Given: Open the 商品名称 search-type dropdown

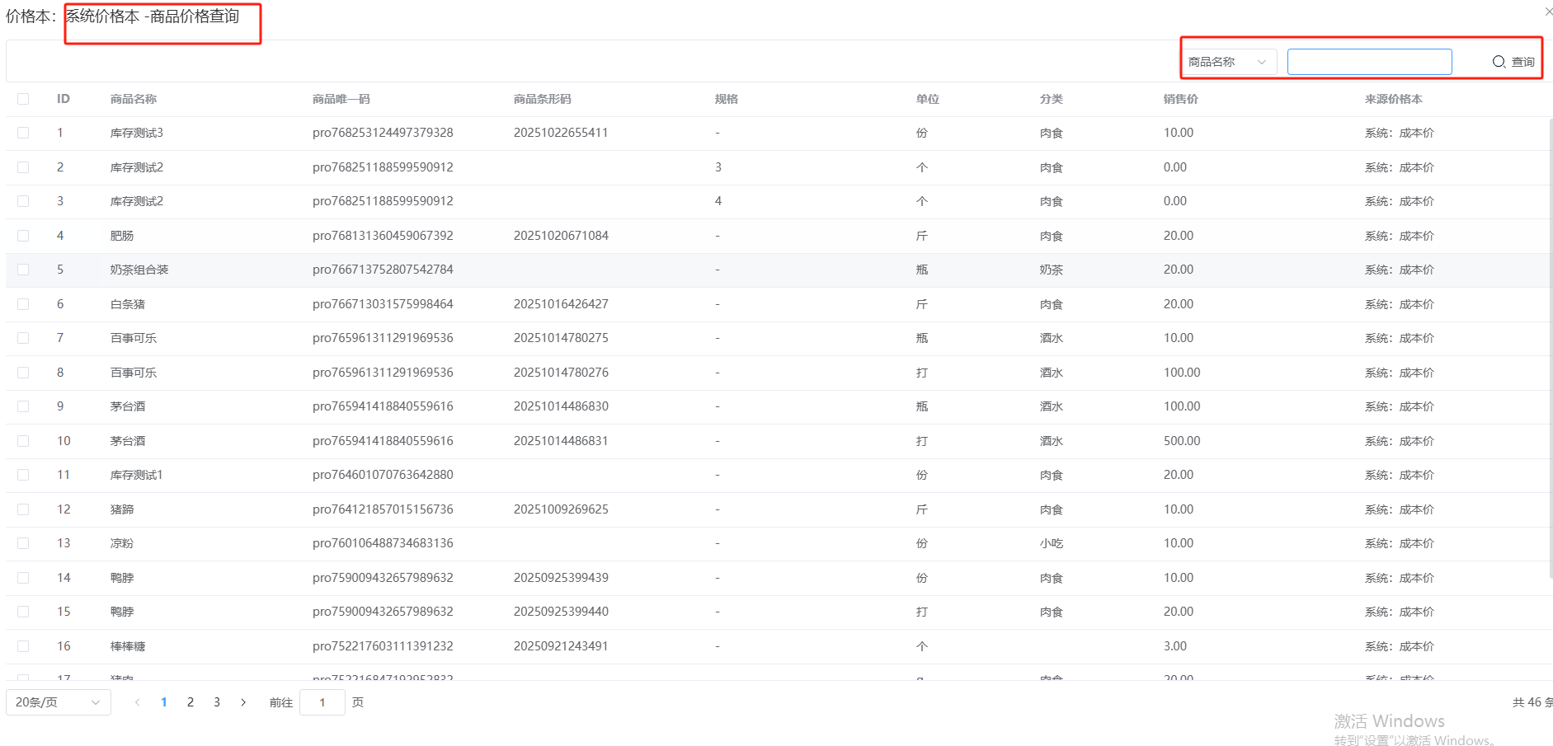Looking at the screenshot, I should [1227, 62].
